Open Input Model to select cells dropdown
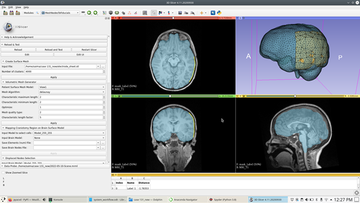Image resolution: width=360 pixels, height=203 pixels. click(x=69, y=133)
